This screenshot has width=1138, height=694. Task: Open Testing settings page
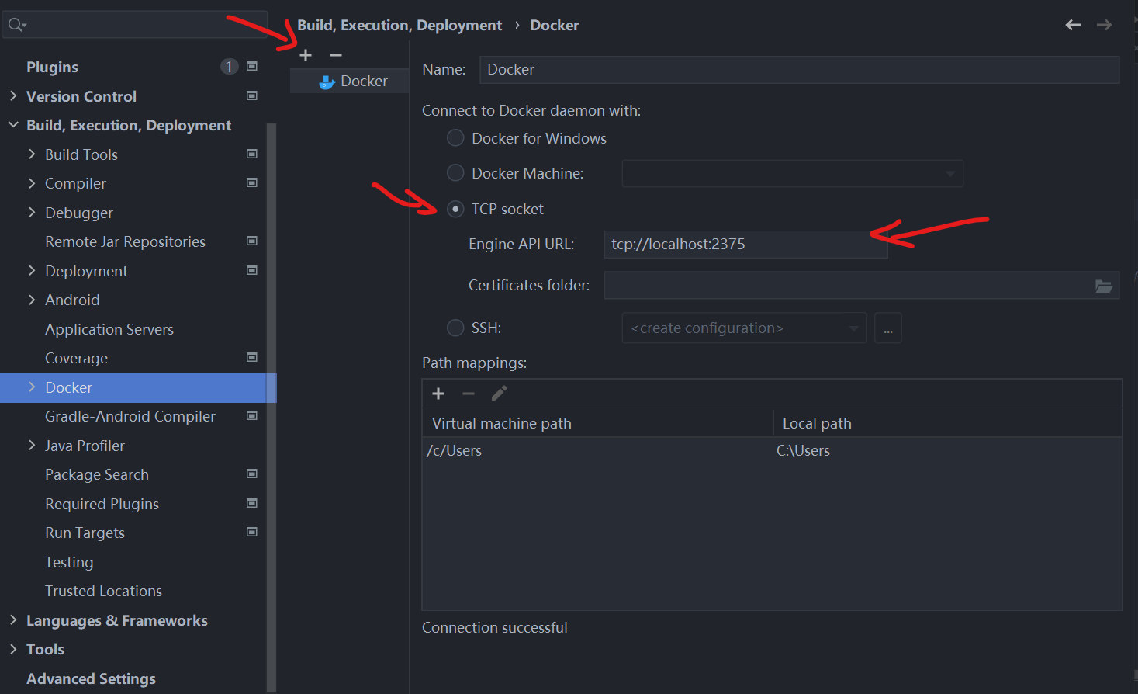coord(69,562)
